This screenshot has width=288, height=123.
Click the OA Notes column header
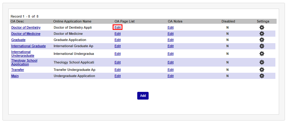pos(175,21)
